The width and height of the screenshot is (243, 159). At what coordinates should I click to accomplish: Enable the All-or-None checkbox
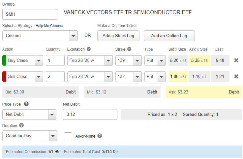click(68, 136)
